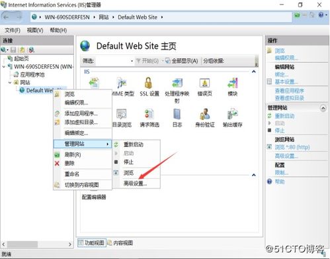The image size is (330, 259).
Task: Click the globe connect icon in 连接 toolbar
Action: 3,50
